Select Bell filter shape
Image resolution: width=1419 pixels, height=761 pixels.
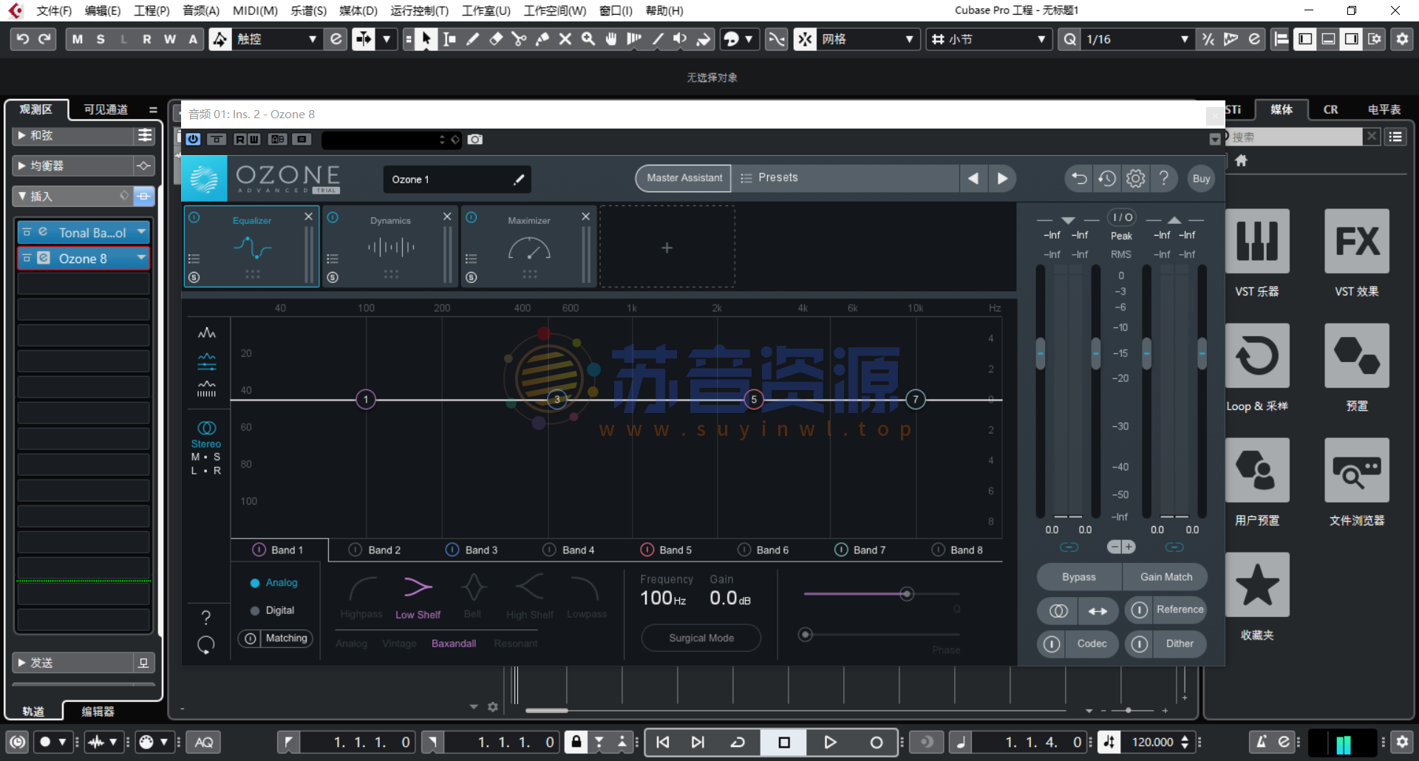tap(473, 598)
